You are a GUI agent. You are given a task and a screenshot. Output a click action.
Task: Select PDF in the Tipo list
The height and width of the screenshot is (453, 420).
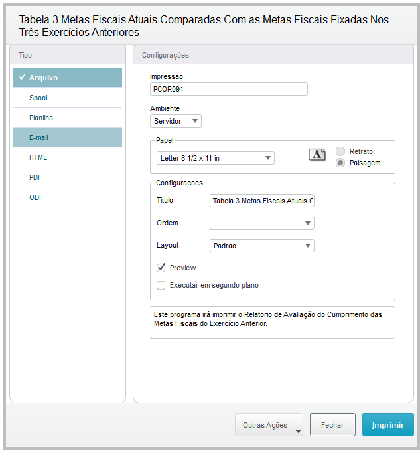[x=36, y=177]
